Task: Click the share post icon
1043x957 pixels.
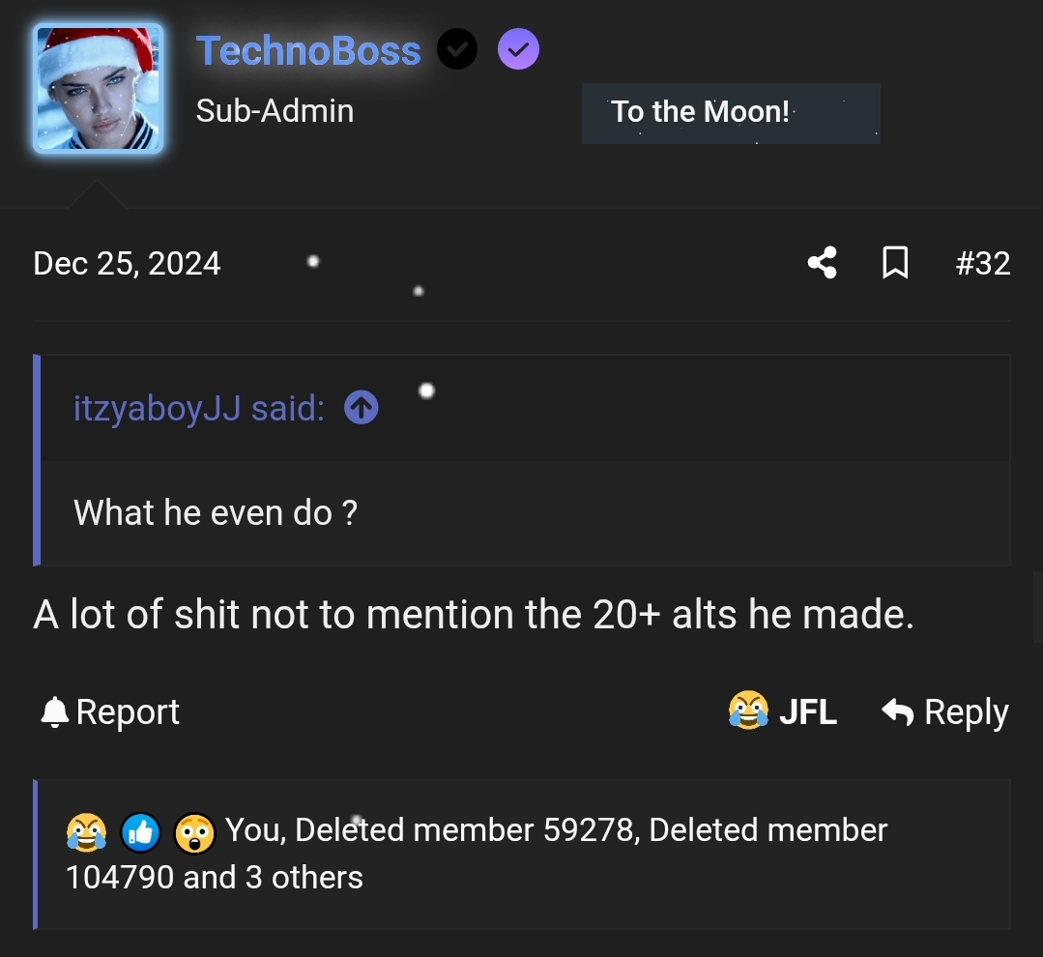Action: pos(822,263)
